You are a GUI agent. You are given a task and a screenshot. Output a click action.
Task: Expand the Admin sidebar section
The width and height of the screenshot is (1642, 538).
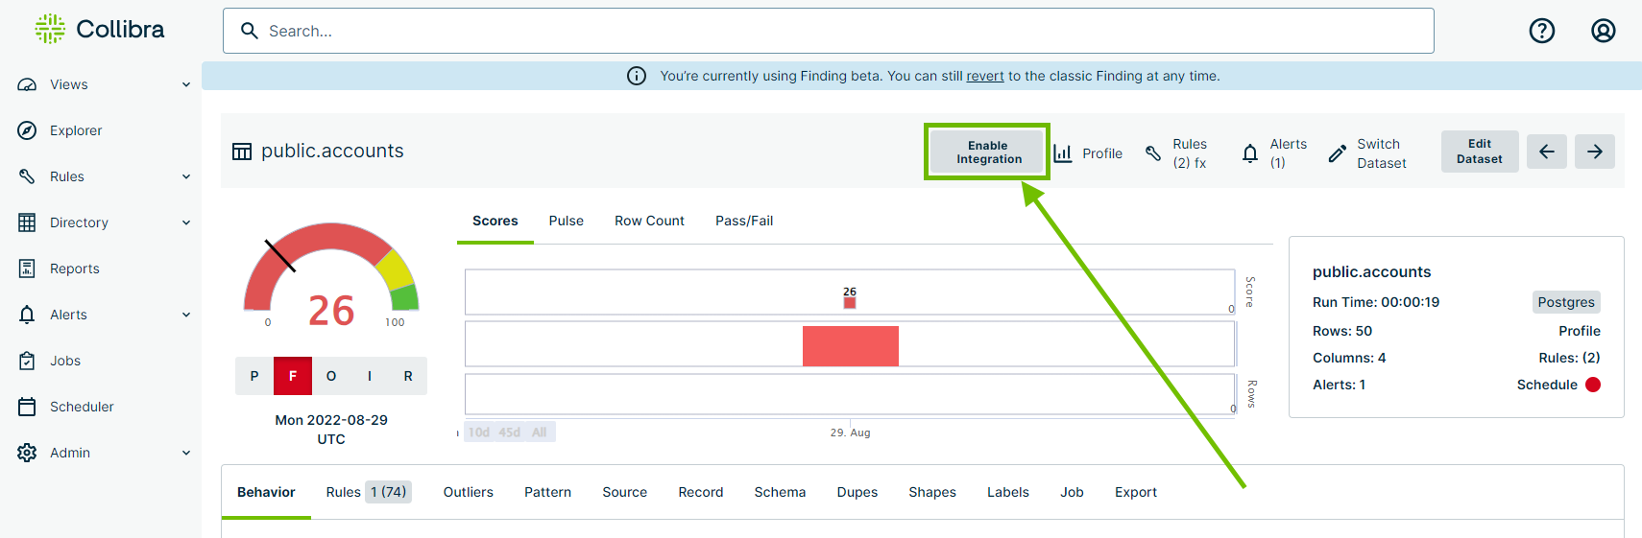tap(186, 453)
